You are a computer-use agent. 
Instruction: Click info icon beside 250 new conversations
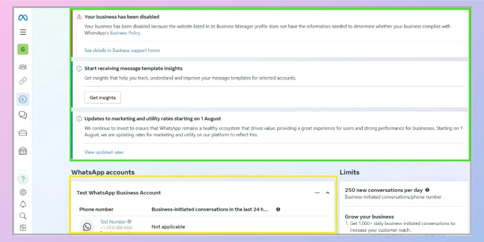pos(427,190)
